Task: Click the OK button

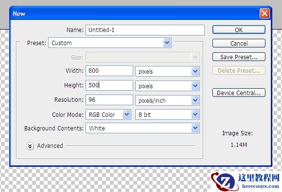Action: coord(239,30)
